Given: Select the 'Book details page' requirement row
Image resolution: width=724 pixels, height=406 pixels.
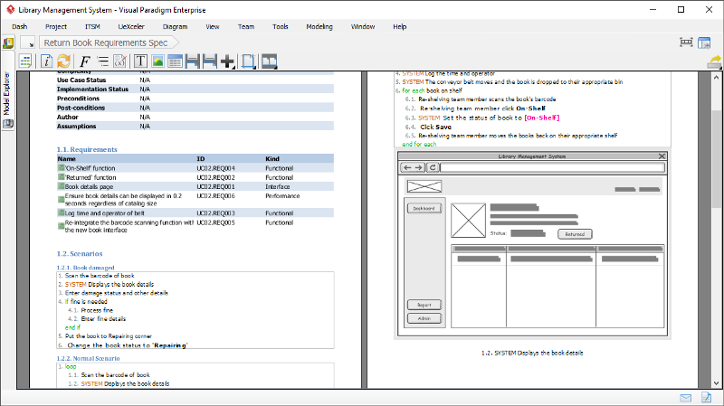Looking at the screenshot, I should tap(89, 186).
